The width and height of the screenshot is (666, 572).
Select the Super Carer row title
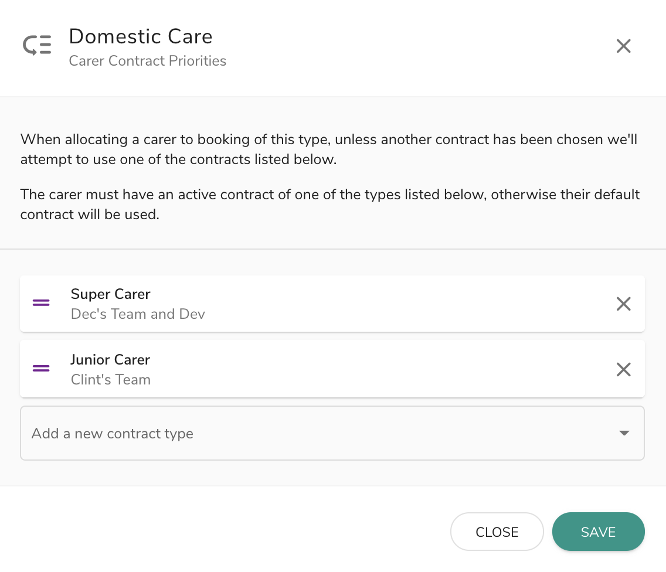click(110, 294)
